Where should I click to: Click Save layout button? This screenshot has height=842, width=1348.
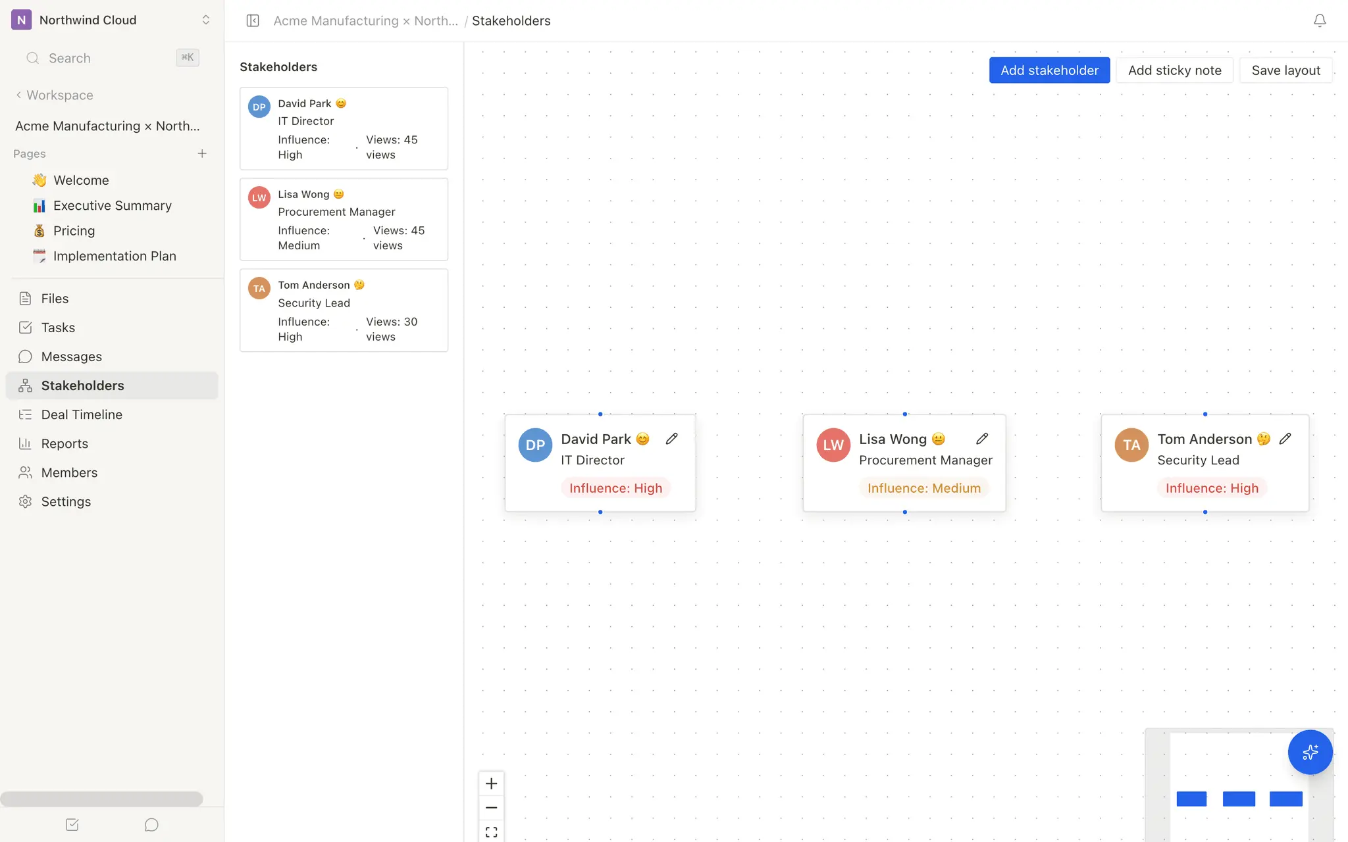click(x=1285, y=70)
